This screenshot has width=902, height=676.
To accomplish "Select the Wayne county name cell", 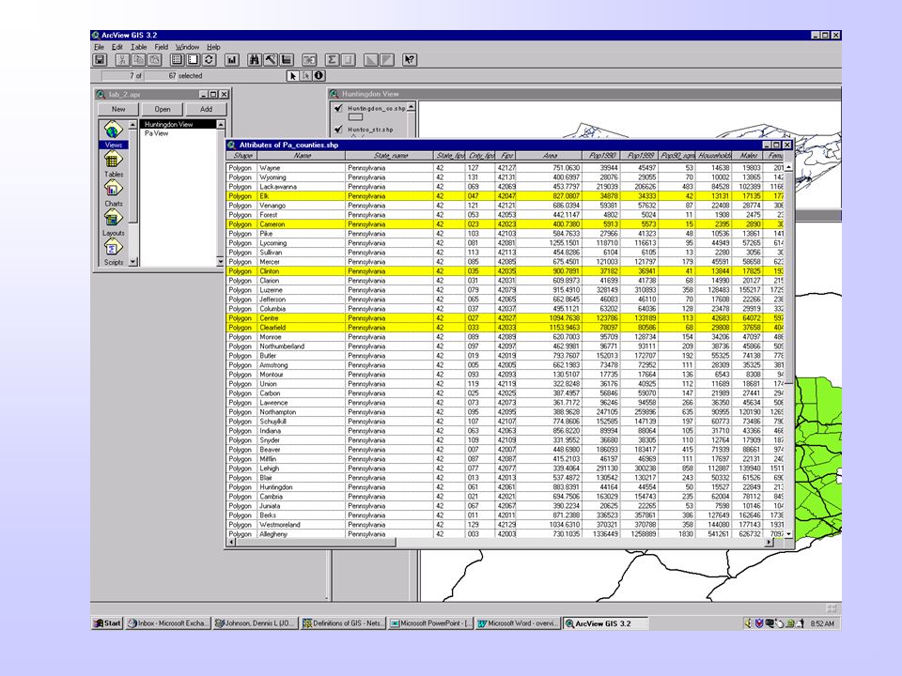I will coord(301,168).
